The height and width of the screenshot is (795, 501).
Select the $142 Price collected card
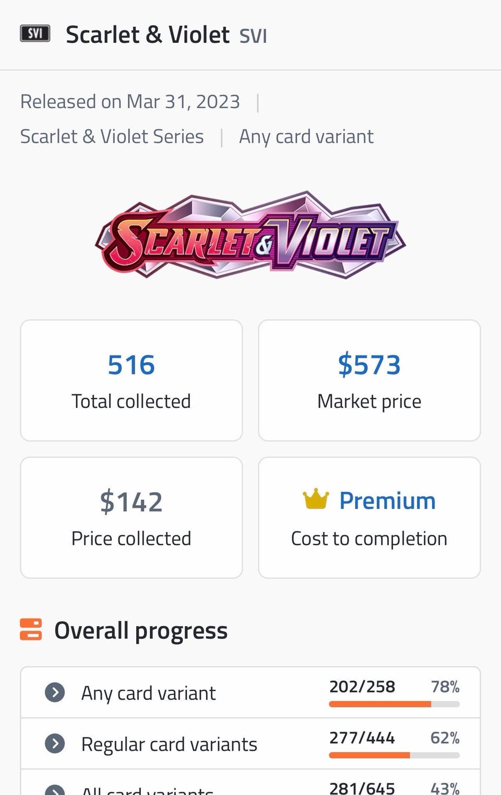click(x=132, y=518)
